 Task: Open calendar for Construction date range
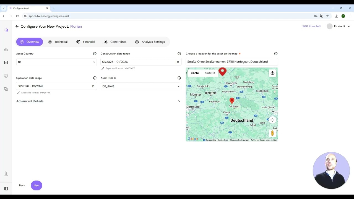(x=178, y=62)
